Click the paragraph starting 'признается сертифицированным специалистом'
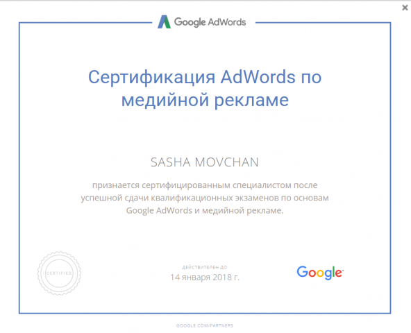 pos(204,198)
